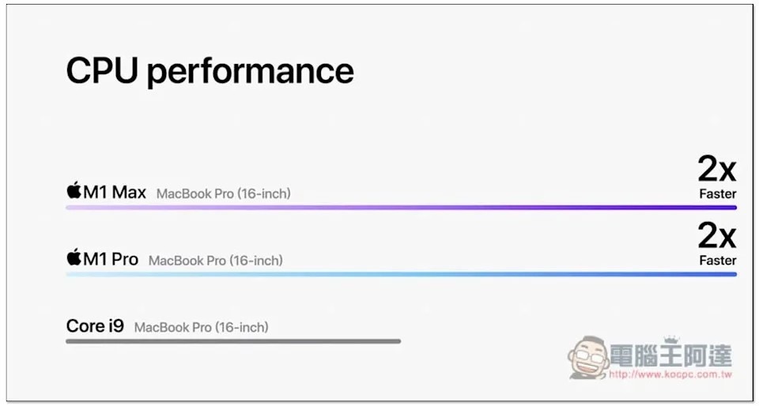
Task: Open the www.kocpc.com.tw URL link
Action: click(x=670, y=374)
